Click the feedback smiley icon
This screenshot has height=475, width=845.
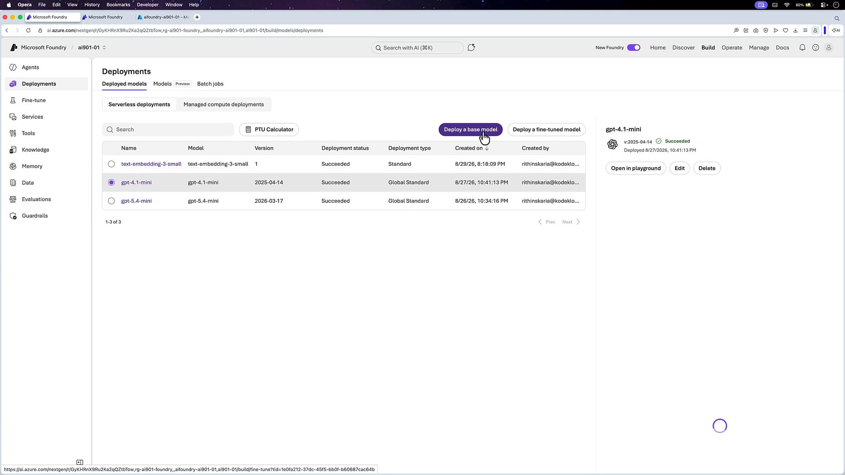click(816, 47)
